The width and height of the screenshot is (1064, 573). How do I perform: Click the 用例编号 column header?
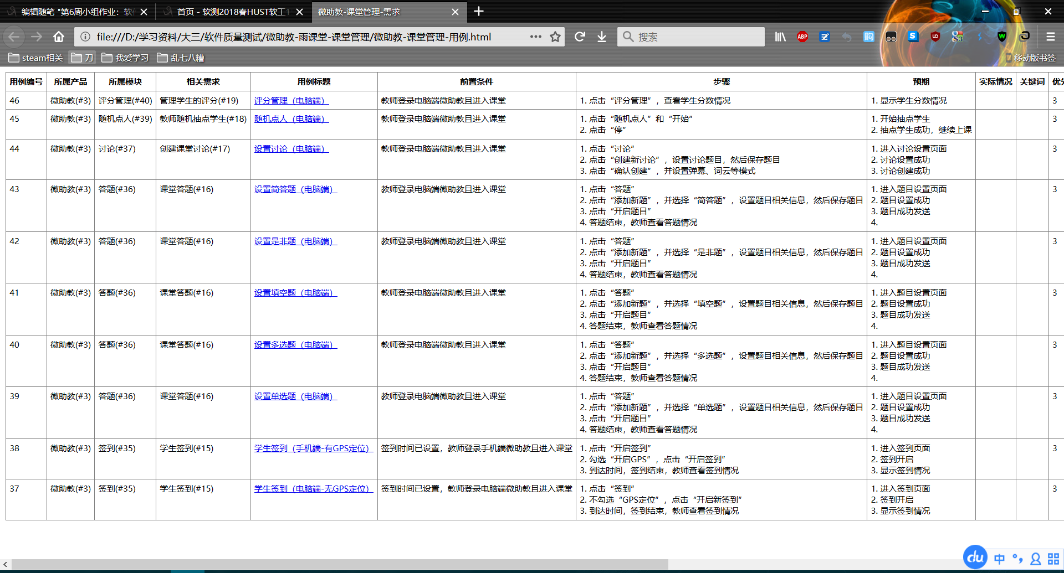[26, 81]
